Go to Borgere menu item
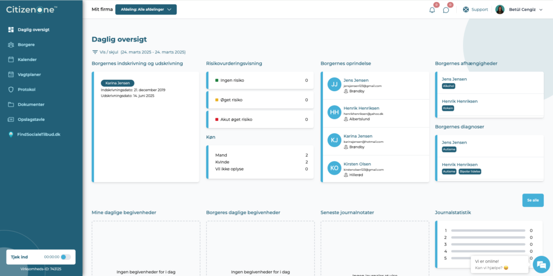The image size is (553, 276). tap(26, 45)
